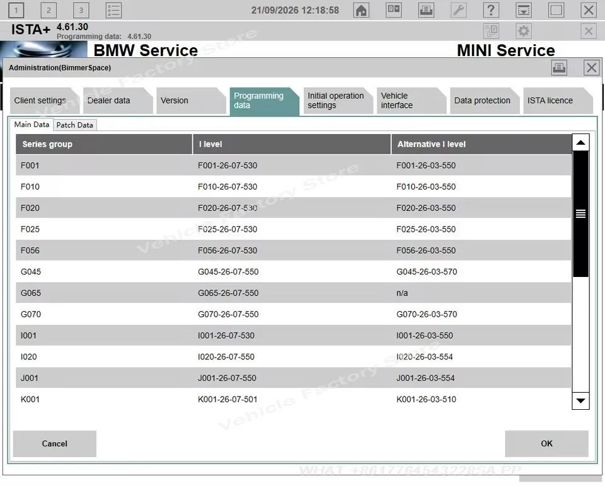Select the Programming data tab
The width and height of the screenshot is (605, 486).
[x=264, y=101]
